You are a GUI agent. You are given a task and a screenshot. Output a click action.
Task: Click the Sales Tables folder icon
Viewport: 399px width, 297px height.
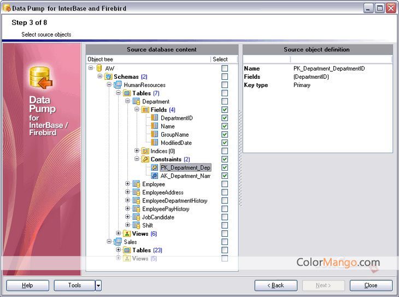coord(127,250)
